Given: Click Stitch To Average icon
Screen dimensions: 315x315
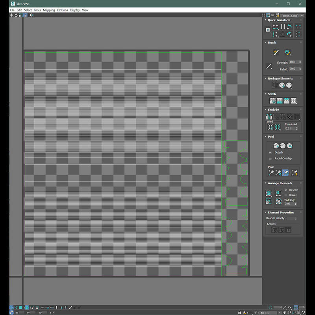Looking at the screenshot, I should [x=280, y=101].
